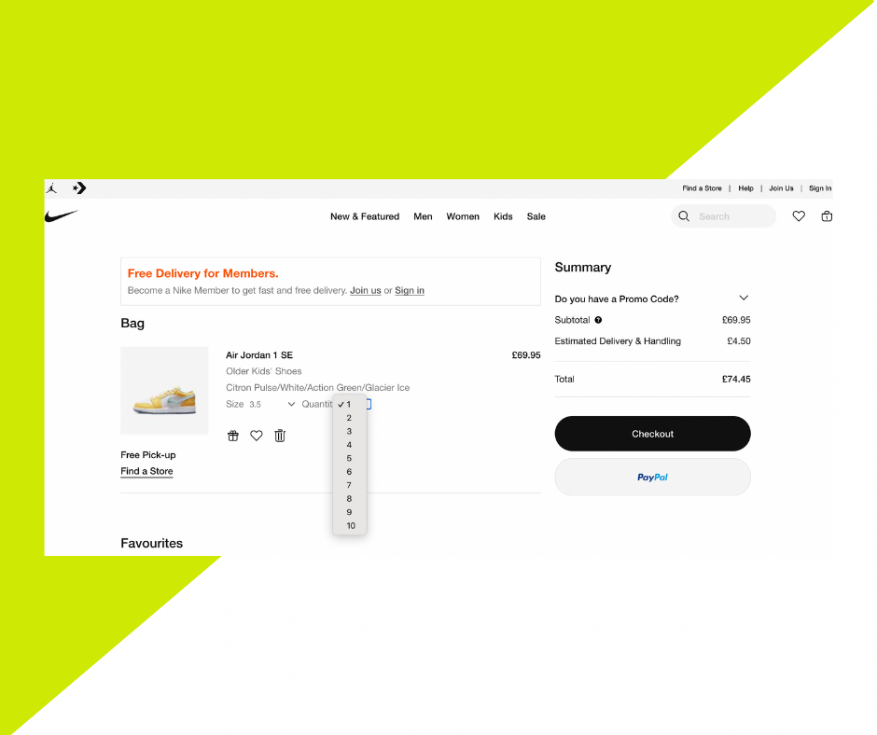Open the shopping bag icon in header
Image resolution: width=877 pixels, height=735 pixels.
coord(826,215)
